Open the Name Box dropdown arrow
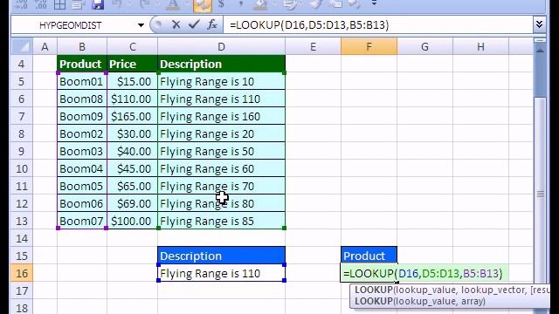The width and height of the screenshot is (559, 314). click(141, 25)
